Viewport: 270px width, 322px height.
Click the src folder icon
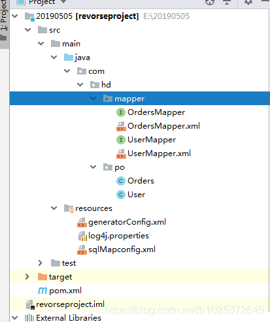click(x=42, y=30)
